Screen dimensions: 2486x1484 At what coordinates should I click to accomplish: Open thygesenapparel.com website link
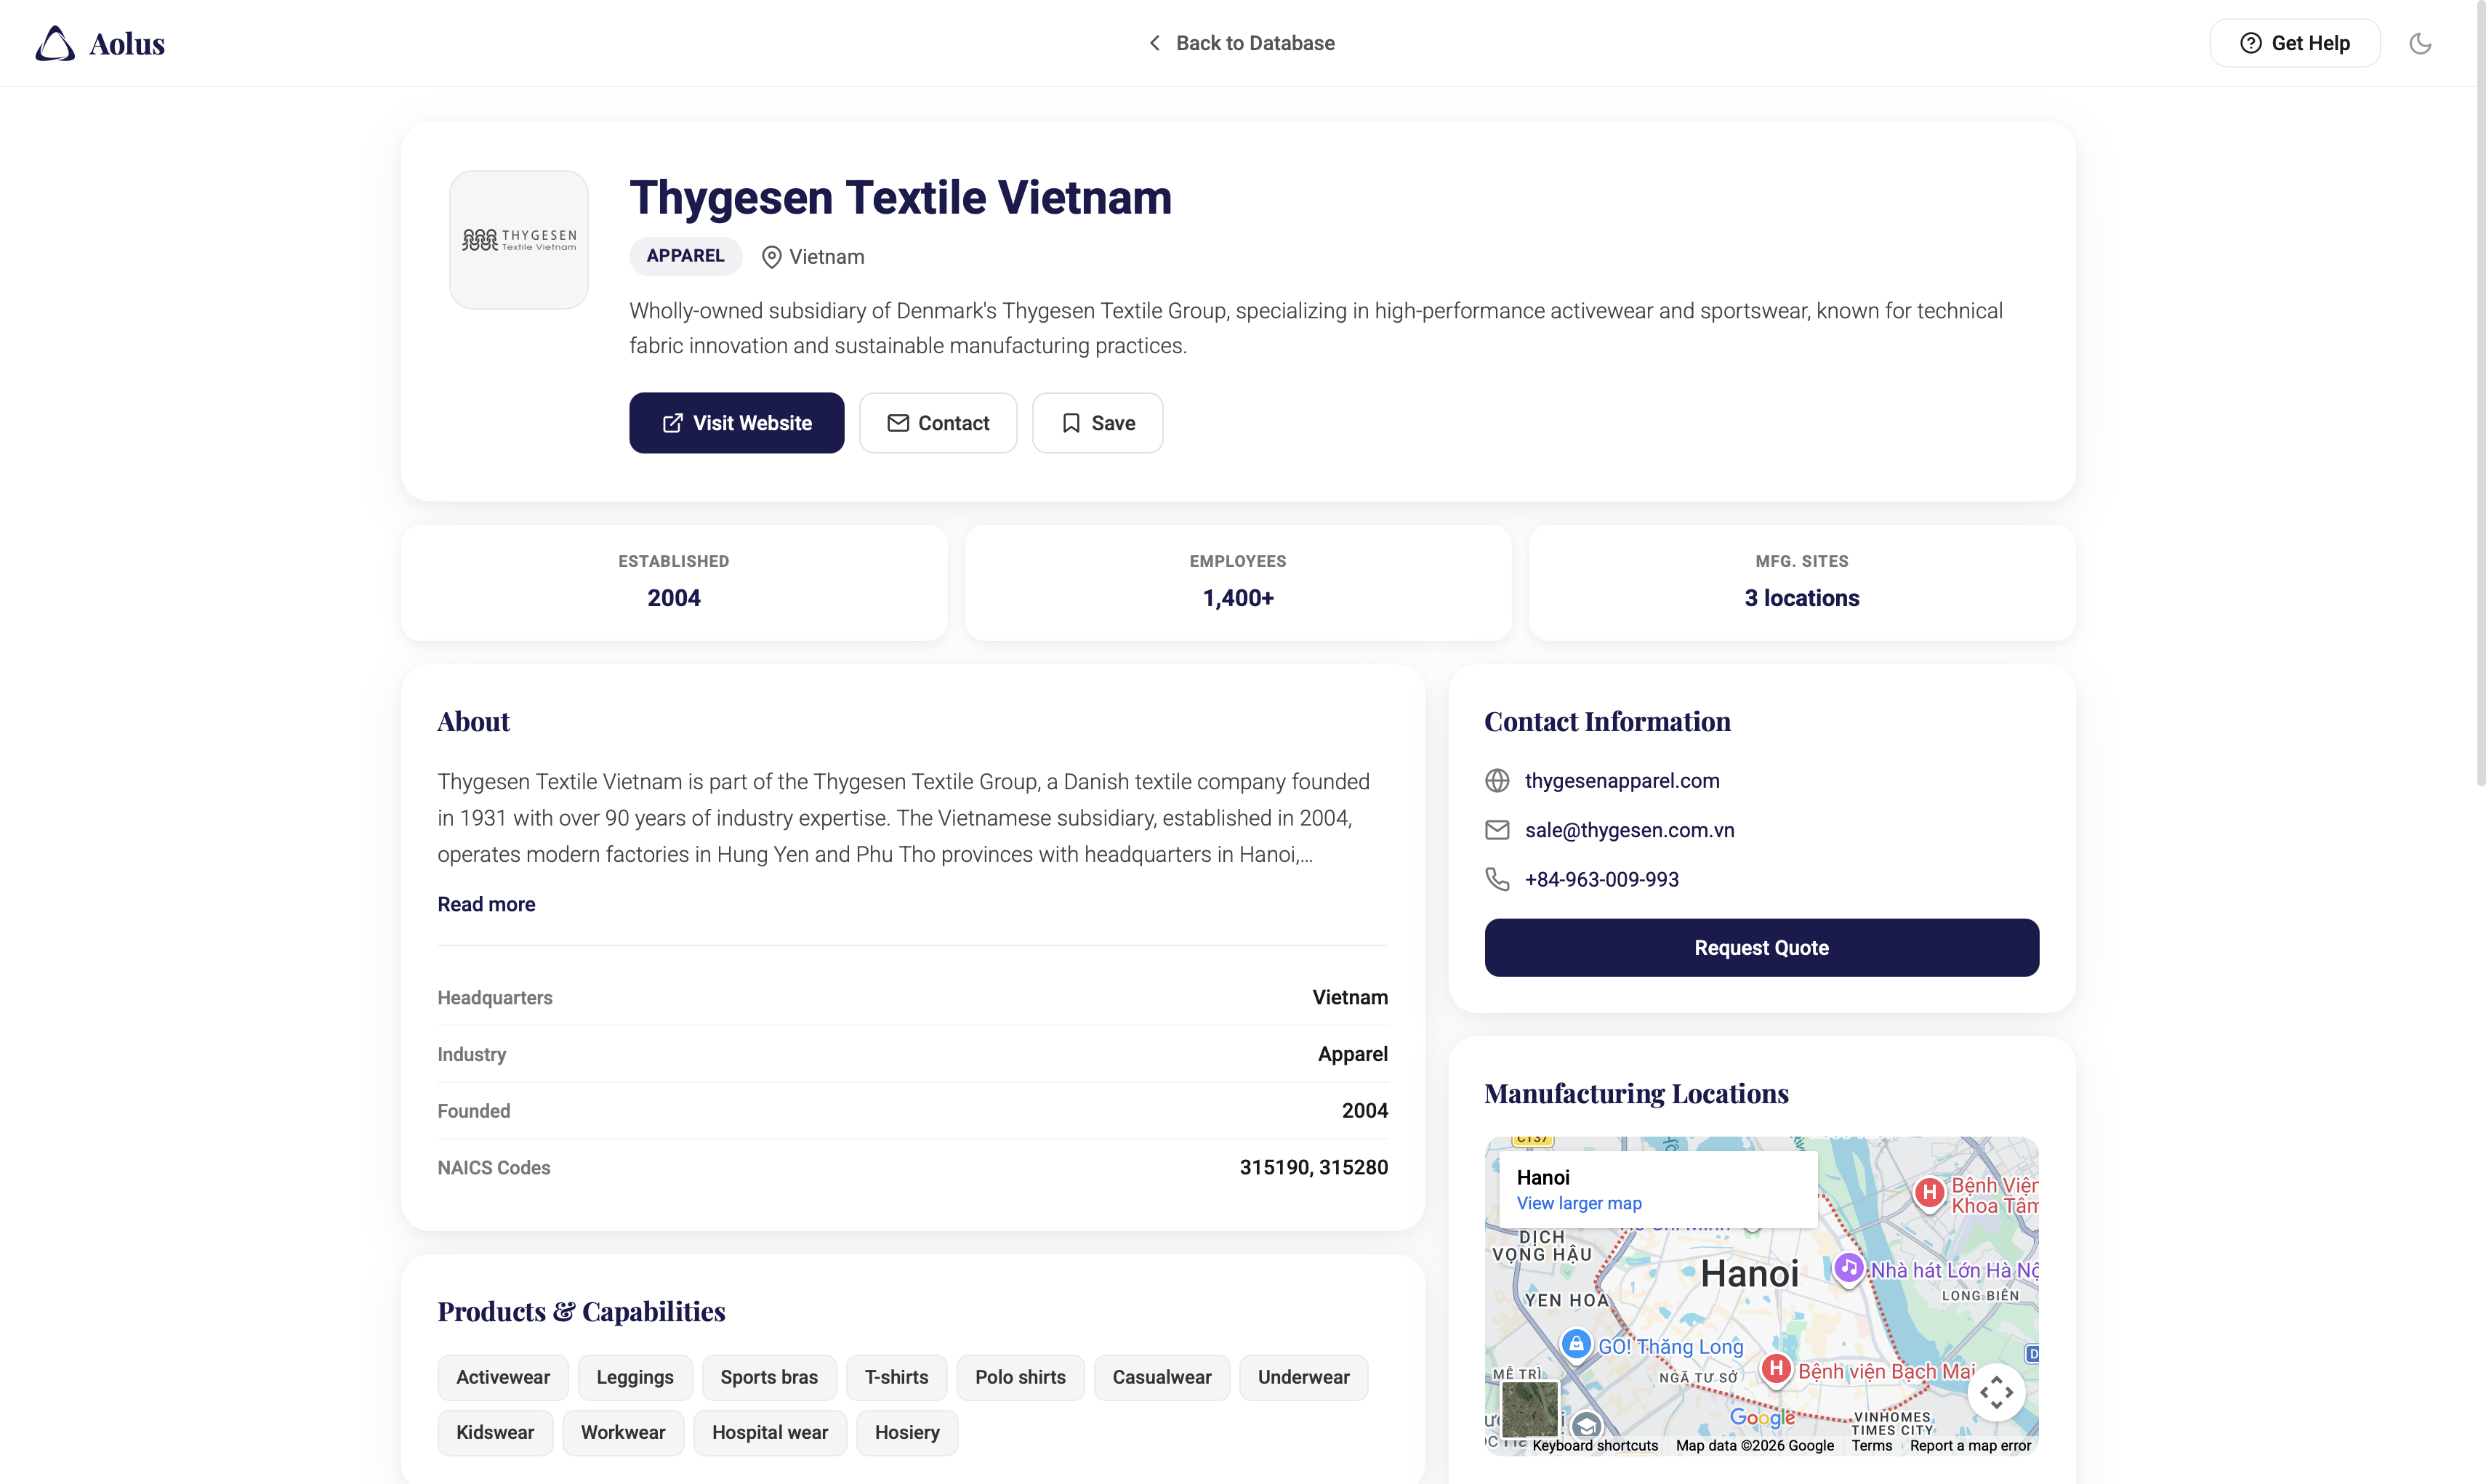coord(1622,781)
